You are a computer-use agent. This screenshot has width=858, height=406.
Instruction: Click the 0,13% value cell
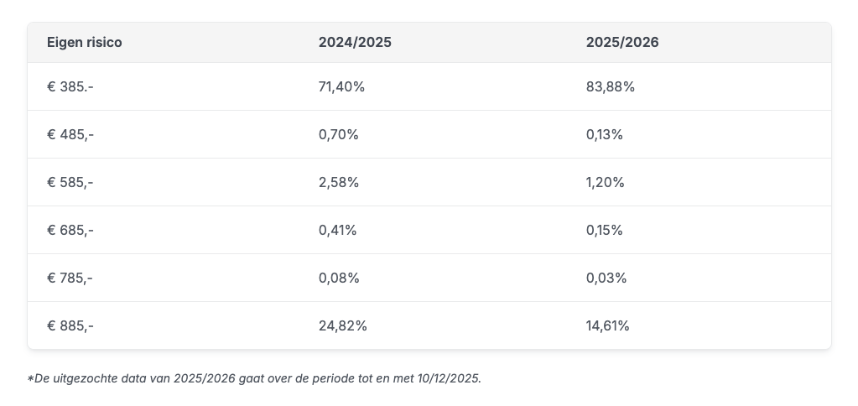[x=605, y=134]
